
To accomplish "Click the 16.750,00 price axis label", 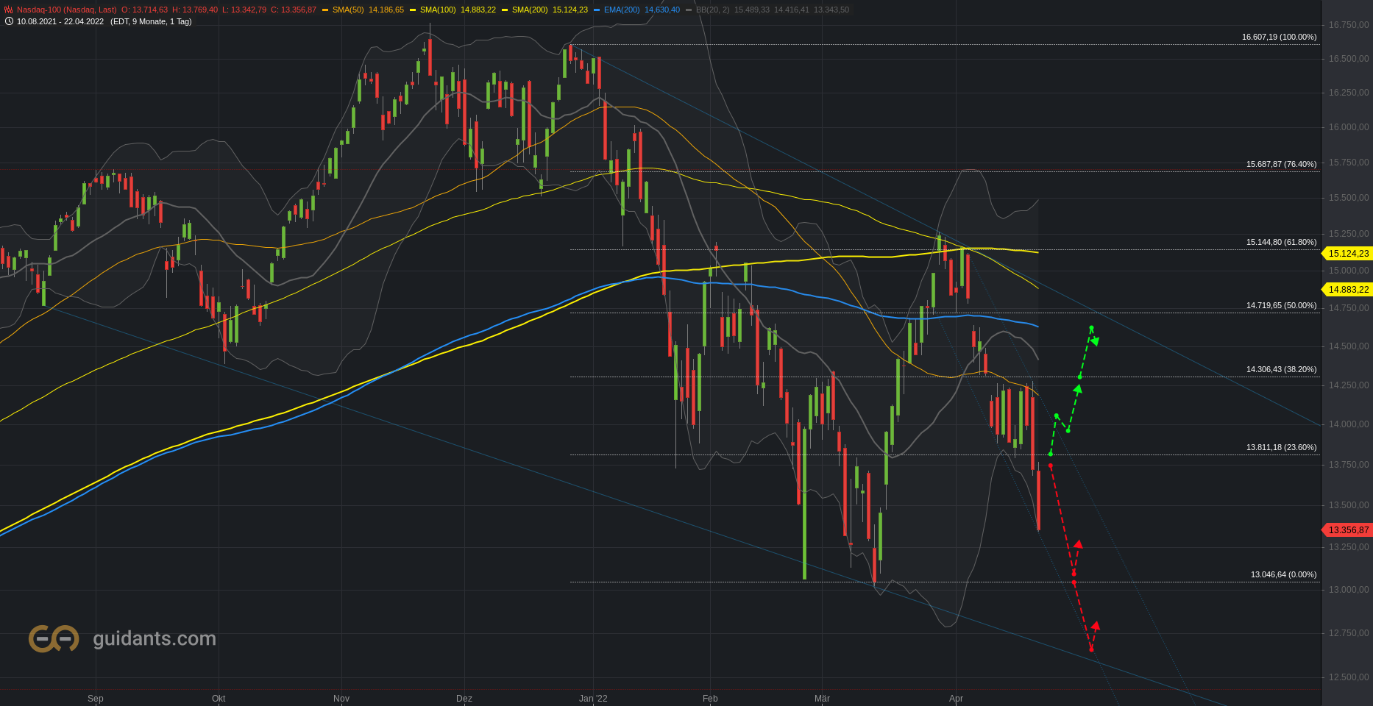I will coord(1349,25).
